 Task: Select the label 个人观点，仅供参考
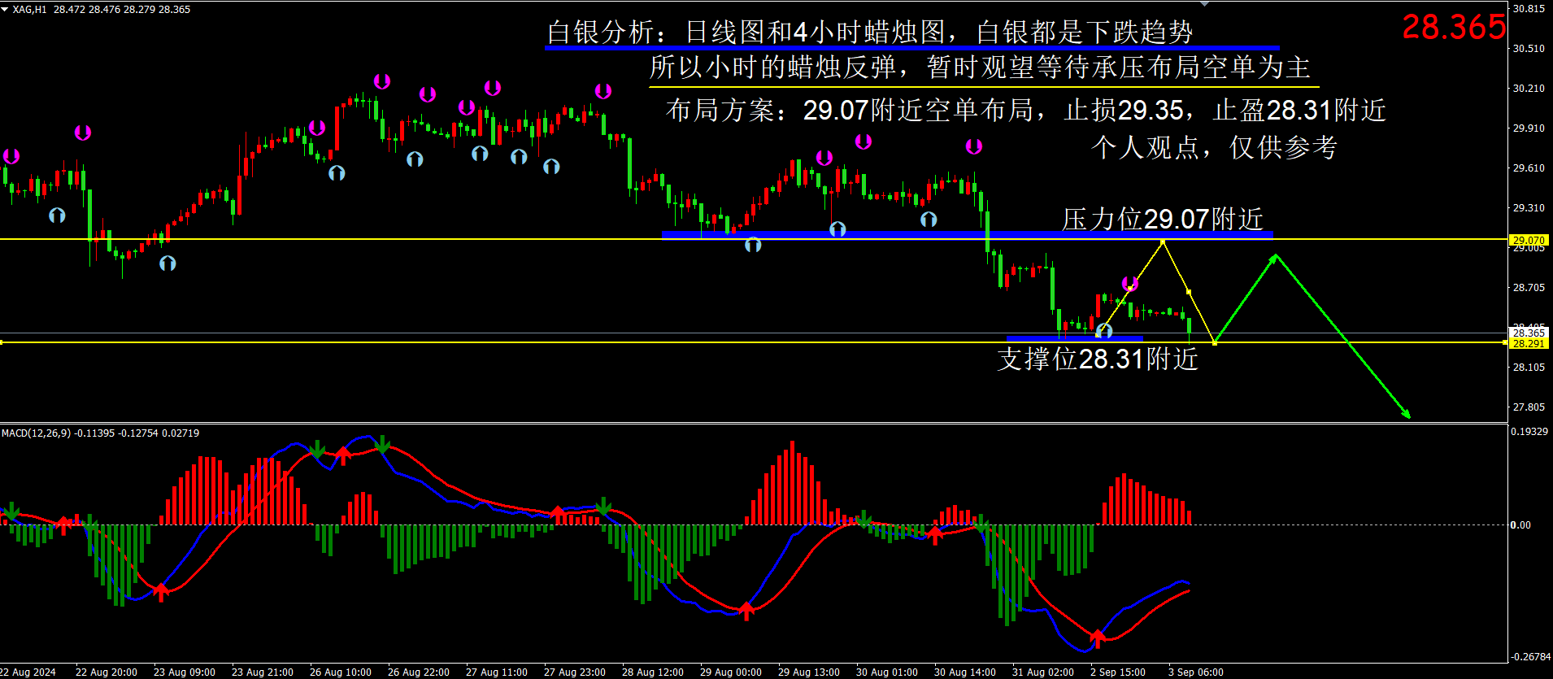pyautogui.click(x=1215, y=147)
